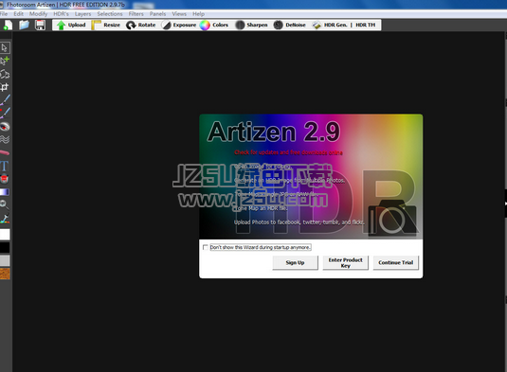Choose the Text tool
Viewport: 507px width, 372px height.
pyautogui.click(x=4, y=166)
